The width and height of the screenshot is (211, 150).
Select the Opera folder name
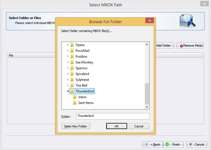click(80, 45)
